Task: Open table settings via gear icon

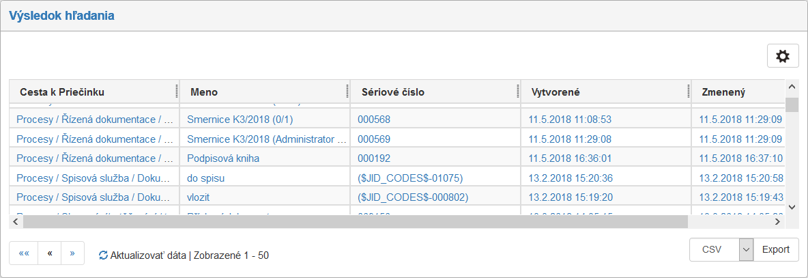Action: (783, 57)
